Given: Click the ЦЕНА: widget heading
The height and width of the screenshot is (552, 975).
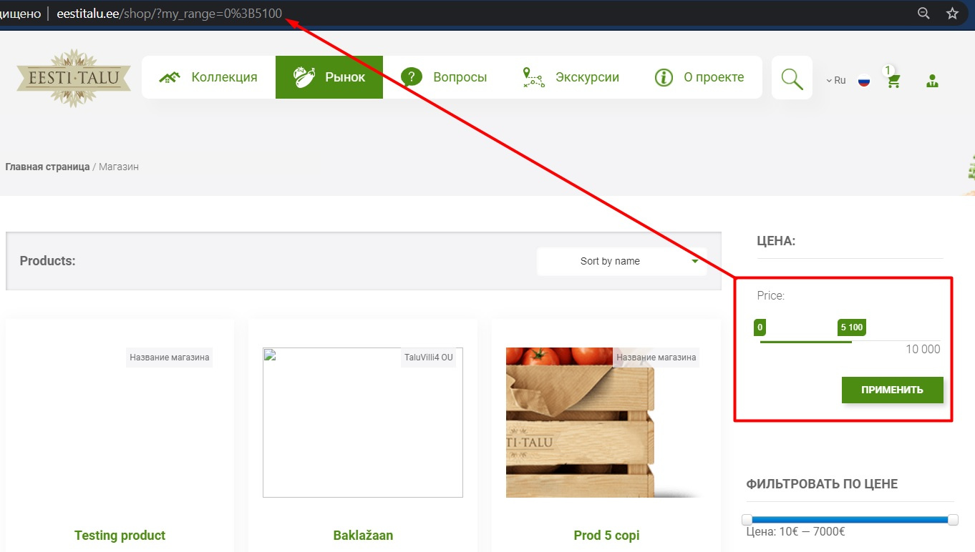Looking at the screenshot, I should (776, 241).
